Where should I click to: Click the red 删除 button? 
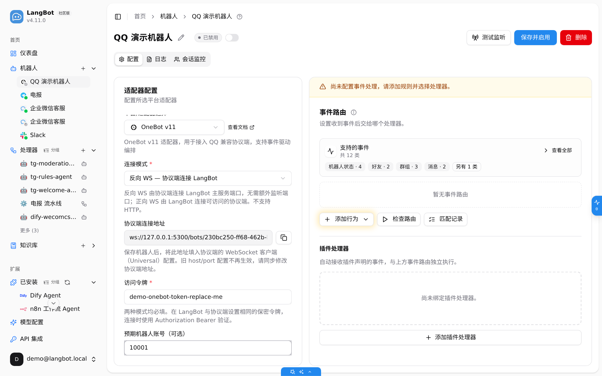[576, 37]
